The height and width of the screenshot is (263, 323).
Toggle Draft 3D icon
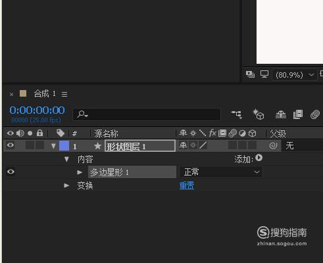point(258,114)
